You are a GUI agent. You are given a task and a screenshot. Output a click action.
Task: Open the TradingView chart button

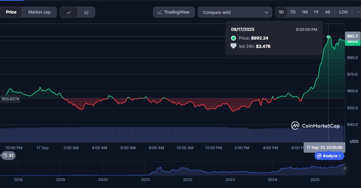pyautogui.click(x=173, y=12)
